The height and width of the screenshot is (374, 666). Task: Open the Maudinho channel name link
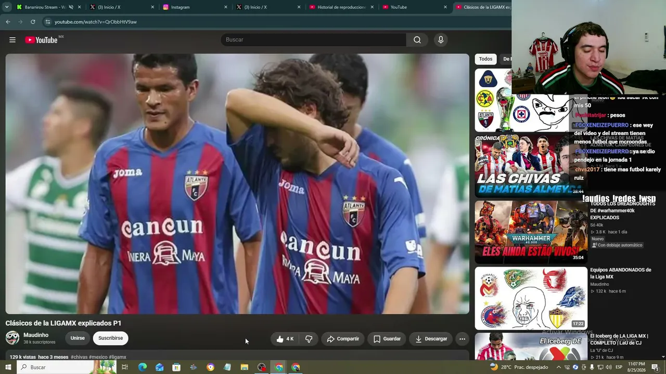(36, 335)
